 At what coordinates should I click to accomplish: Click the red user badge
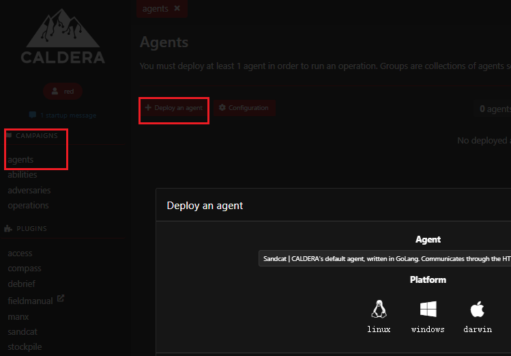point(63,92)
